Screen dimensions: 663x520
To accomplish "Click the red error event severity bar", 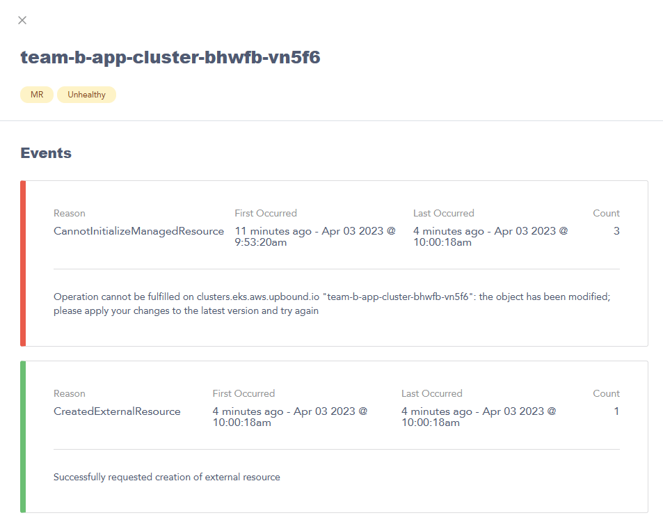I will click(22, 262).
